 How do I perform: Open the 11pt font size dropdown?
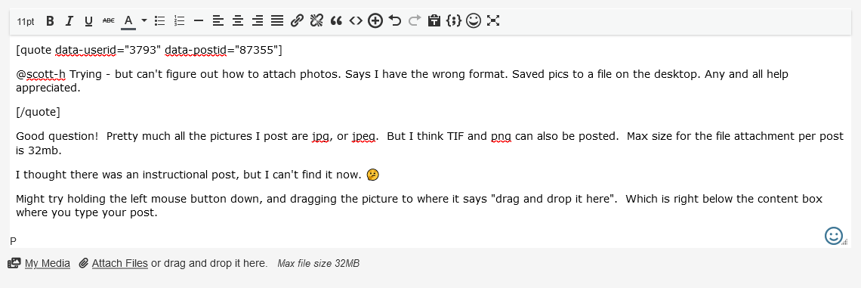pyautogui.click(x=25, y=21)
